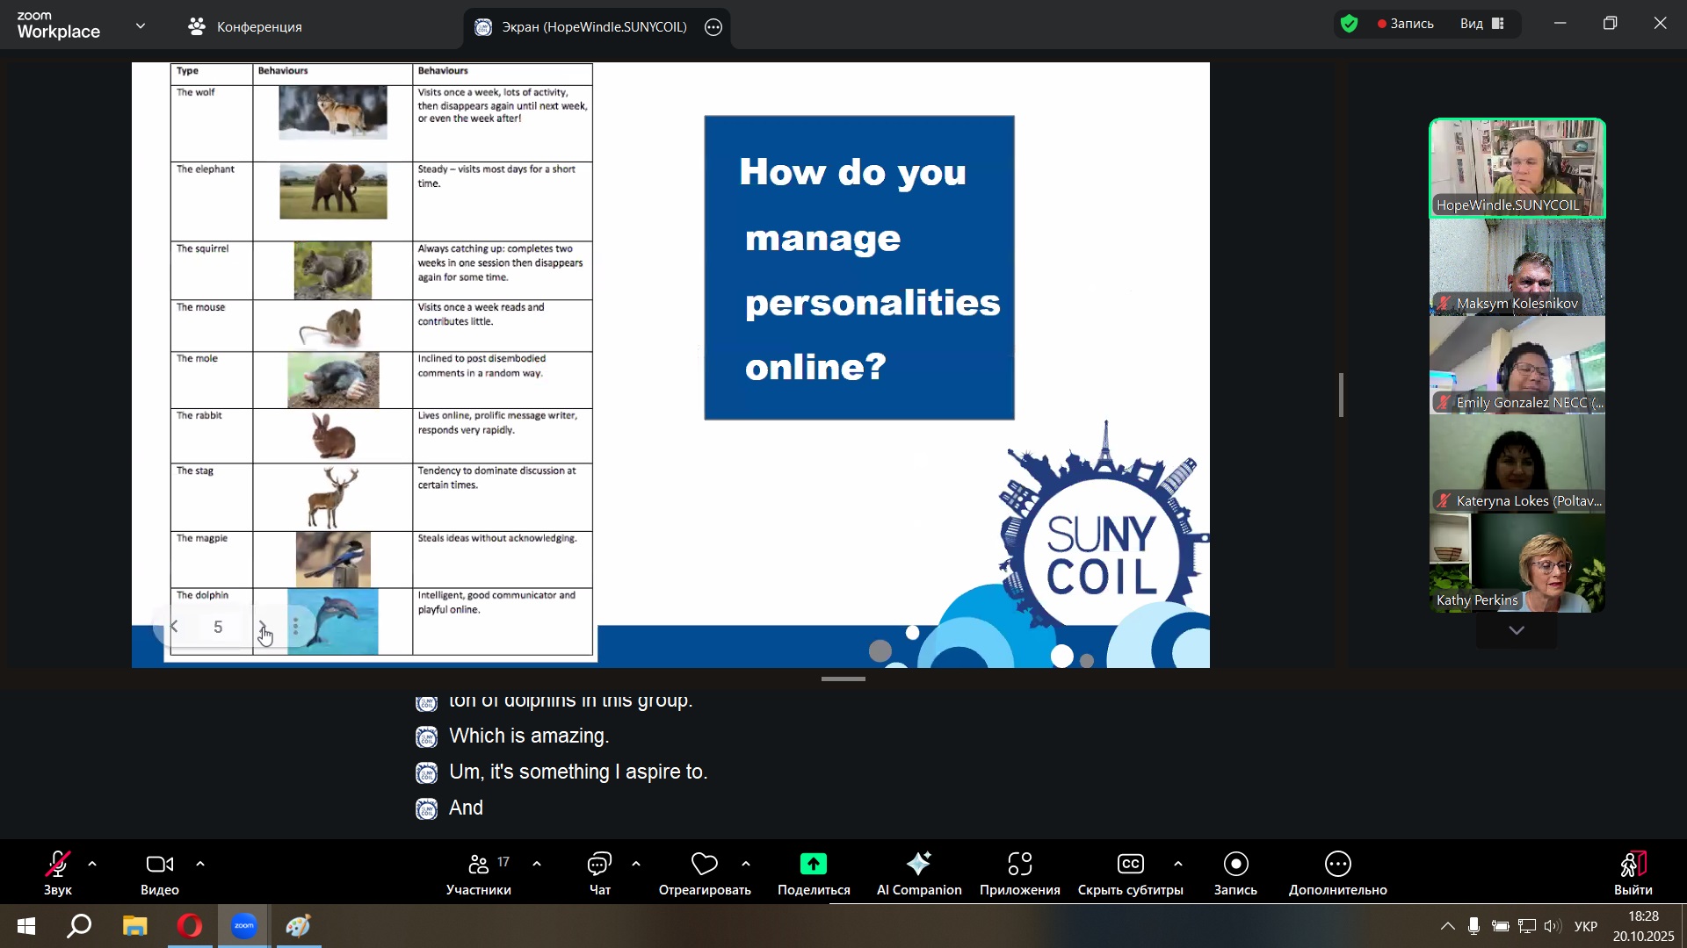Launch AI Companion sparkle icon
The height and width of the screenshot is (948, 1687).
click(918, 865)
